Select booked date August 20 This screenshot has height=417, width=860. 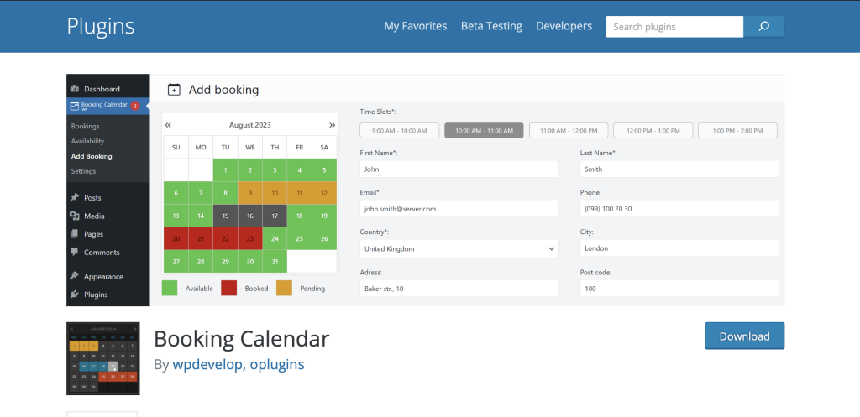point(176,239)
